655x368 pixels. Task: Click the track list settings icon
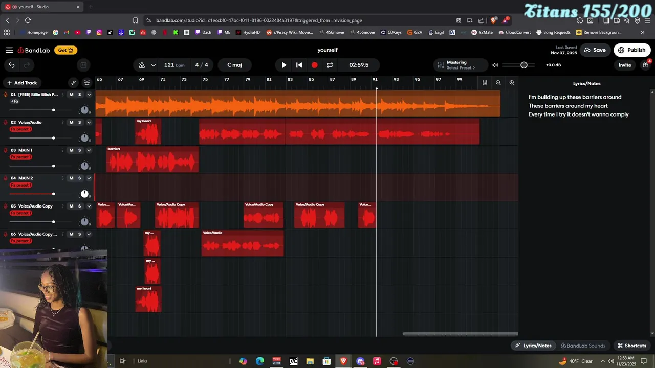pyautogui.click(x=87, y=83)
